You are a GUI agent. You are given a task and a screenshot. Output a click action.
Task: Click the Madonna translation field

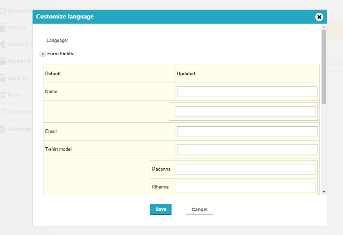tap(245, 169)
